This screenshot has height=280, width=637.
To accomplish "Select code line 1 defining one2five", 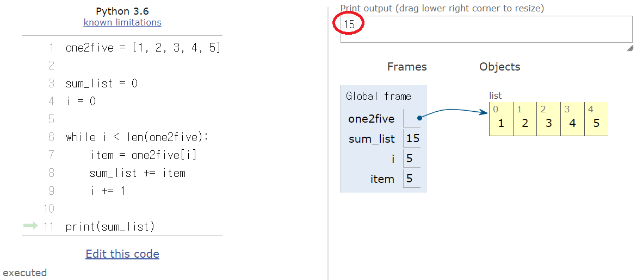I will (x=143, y=48).
